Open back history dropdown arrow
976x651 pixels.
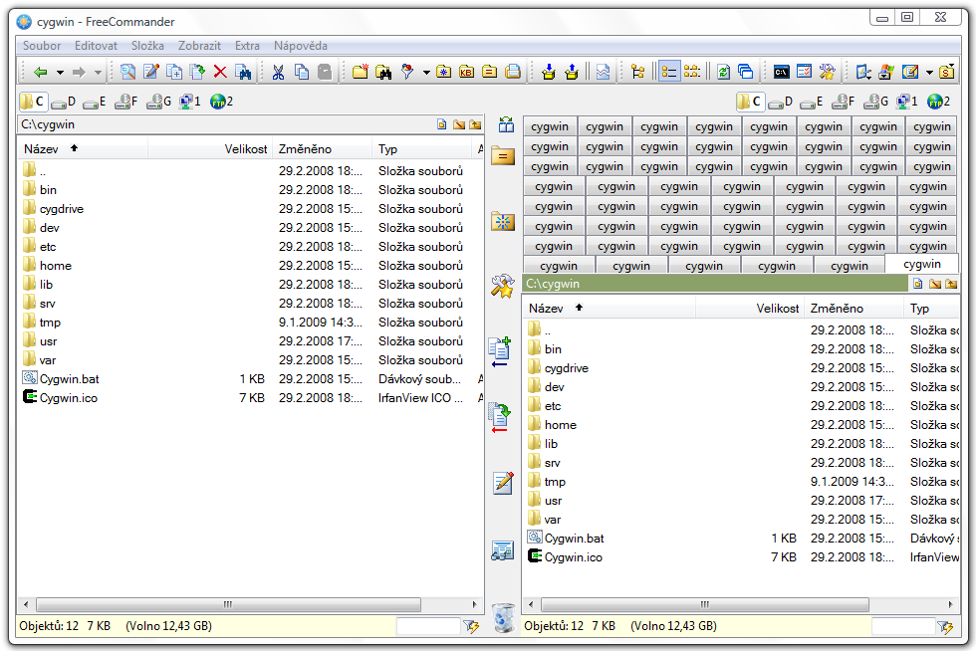[60, 73]
